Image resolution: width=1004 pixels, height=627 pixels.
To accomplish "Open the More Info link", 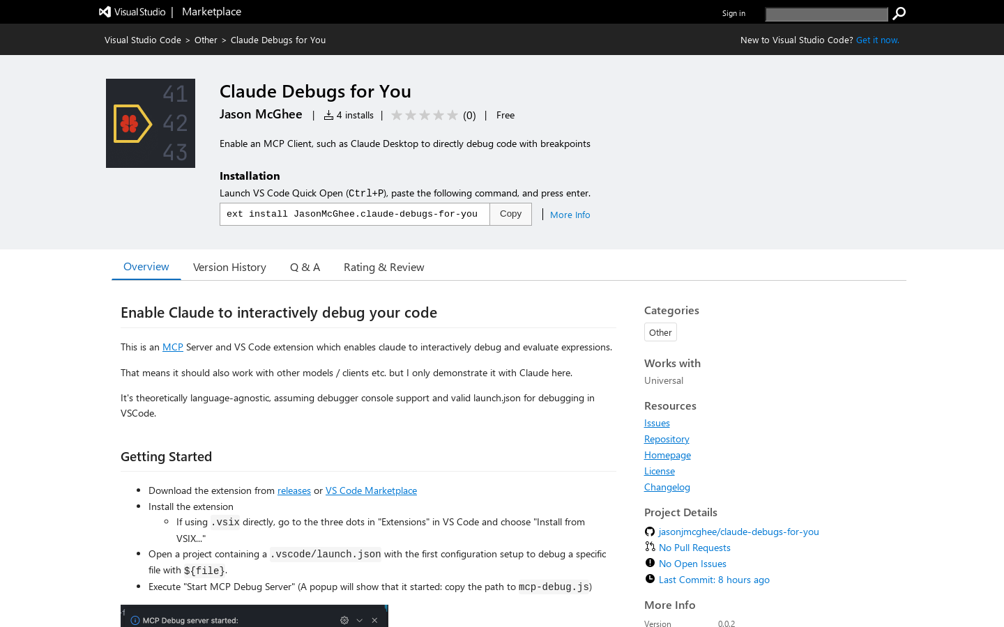I will pyautogui.click(x=570, y=215).
